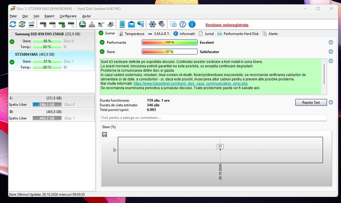
Task: Select the C: partition entry
Action: point(51,101)
